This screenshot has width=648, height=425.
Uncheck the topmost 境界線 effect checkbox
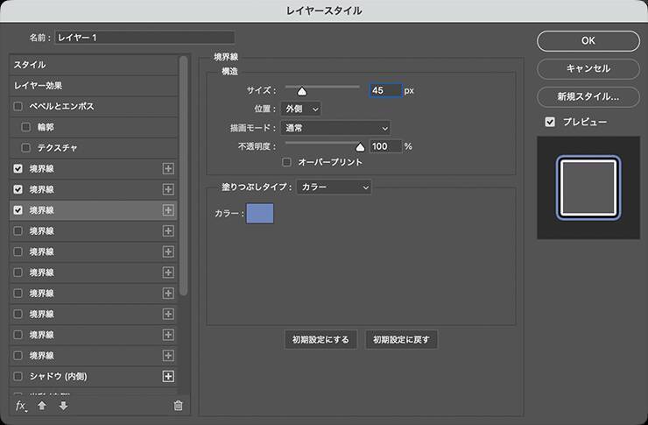tap(18, 168)
